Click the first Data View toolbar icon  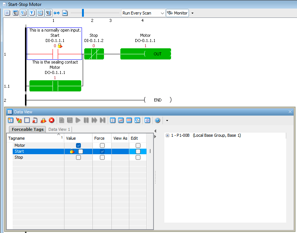click(10, 120)
